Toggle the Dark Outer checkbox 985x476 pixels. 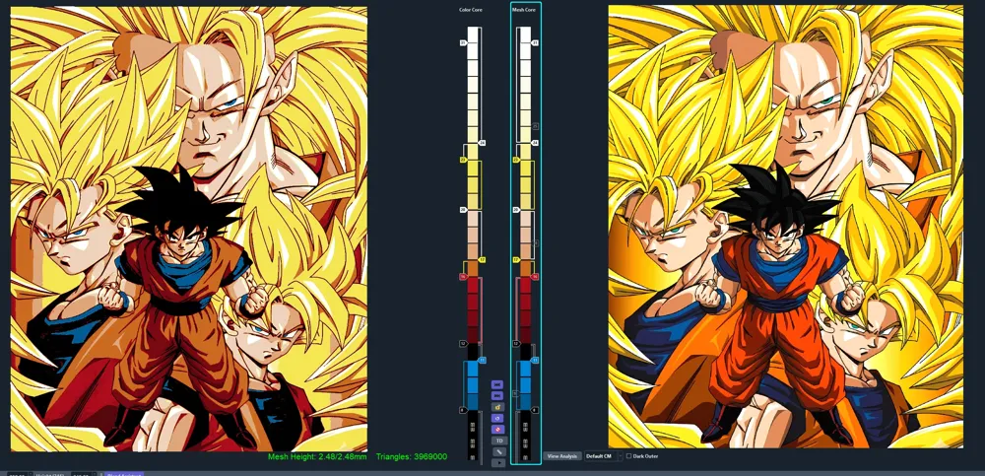[629, 456]
